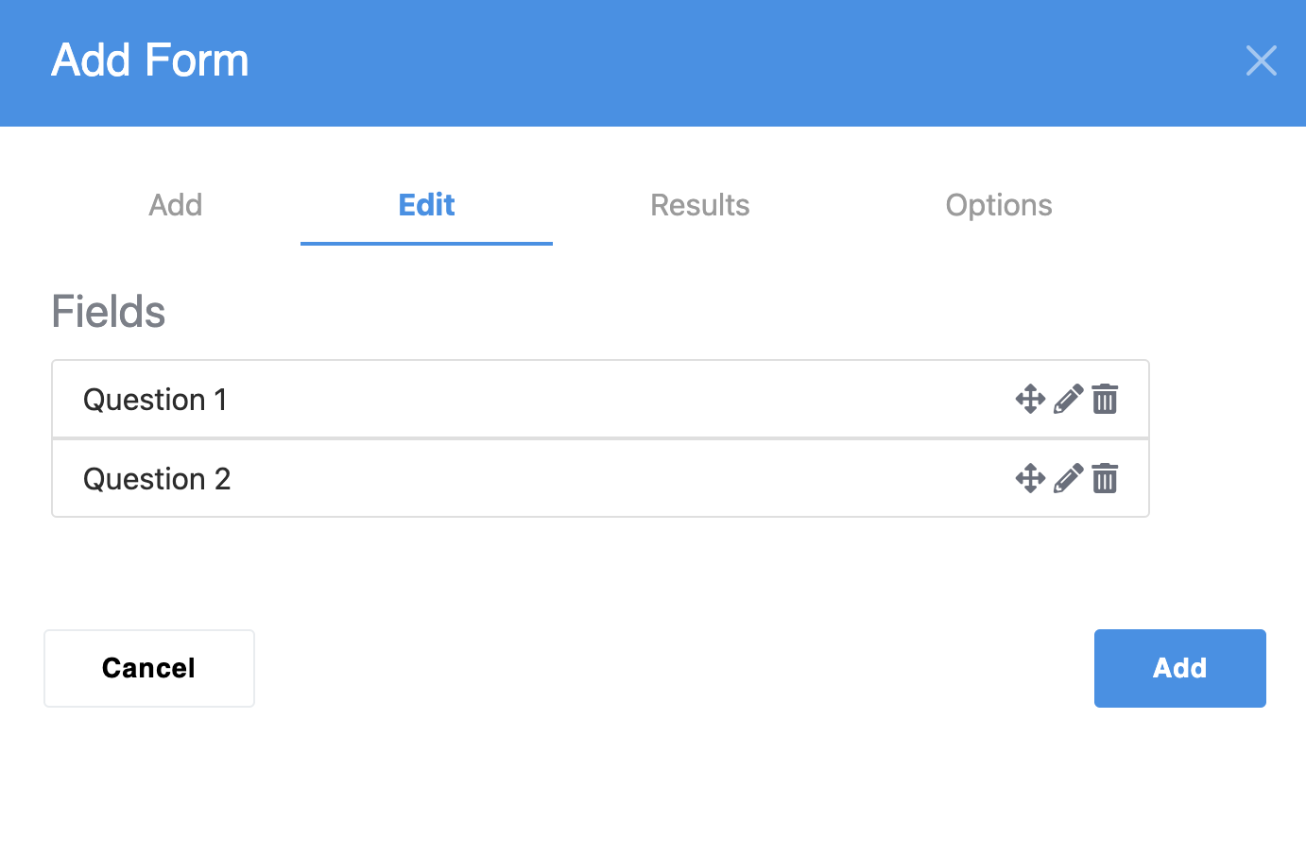This screenshot has width=1306, height=856.
Task: Switch to the Add tab
Action: [x=176, y=205]
